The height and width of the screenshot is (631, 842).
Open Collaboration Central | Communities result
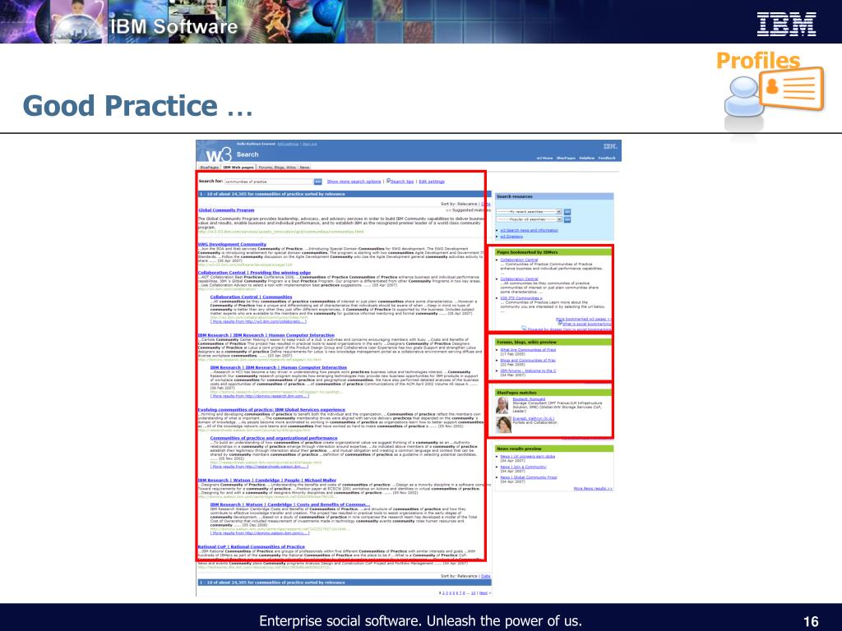point(251,297)
